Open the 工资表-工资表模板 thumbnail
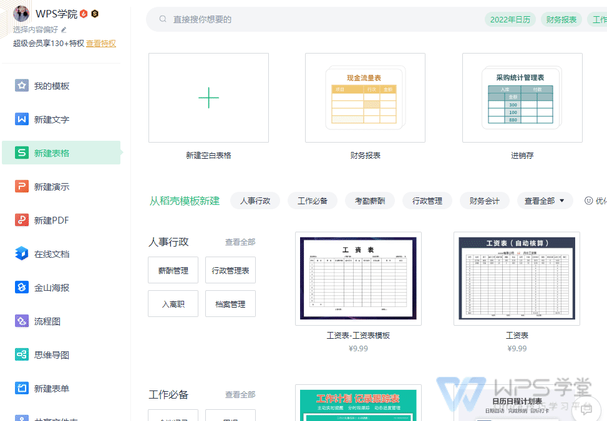 pyautogui.click(x=358, y=278)
